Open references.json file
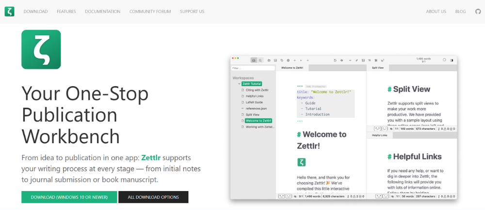Image resolution: width=485 pixels, height=210 pixels. click(x=256, y=108)
